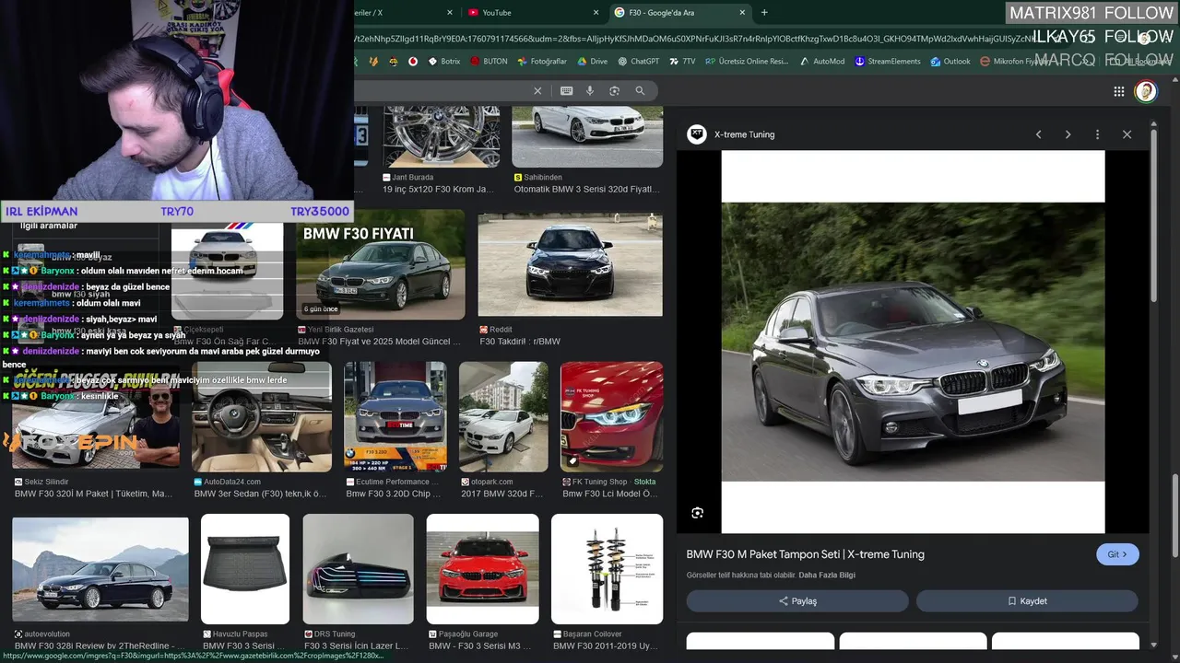The image size is (1180, 663).
Task: Show previous image in preview panel
Action: click(1038, 134)
